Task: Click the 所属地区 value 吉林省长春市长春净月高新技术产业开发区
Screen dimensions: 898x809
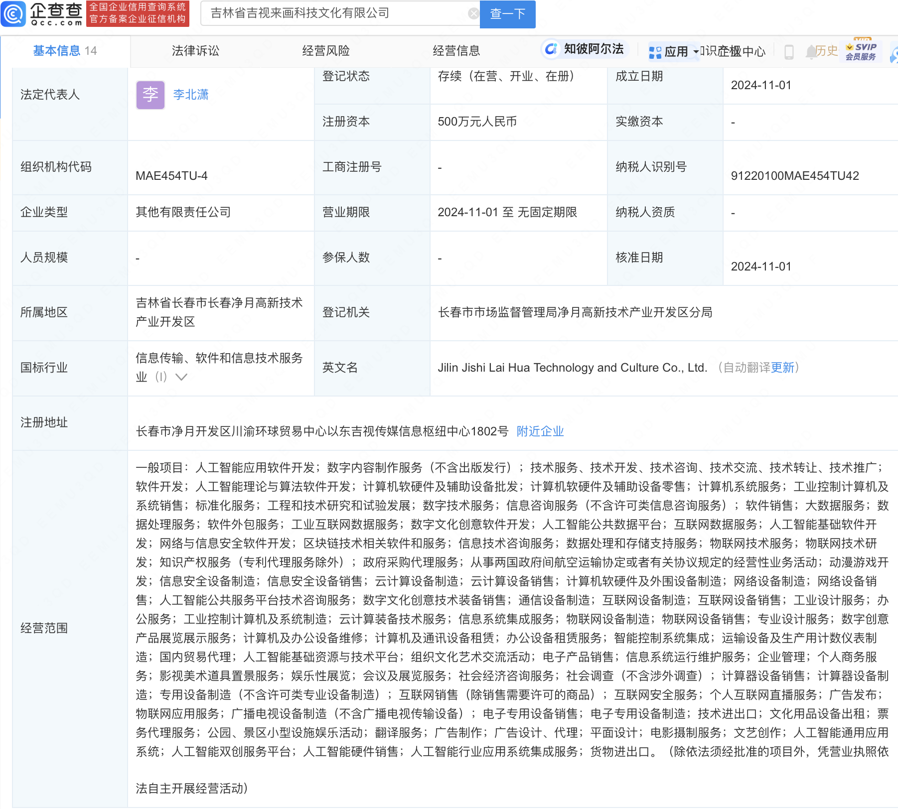Action: click(219, 312)
